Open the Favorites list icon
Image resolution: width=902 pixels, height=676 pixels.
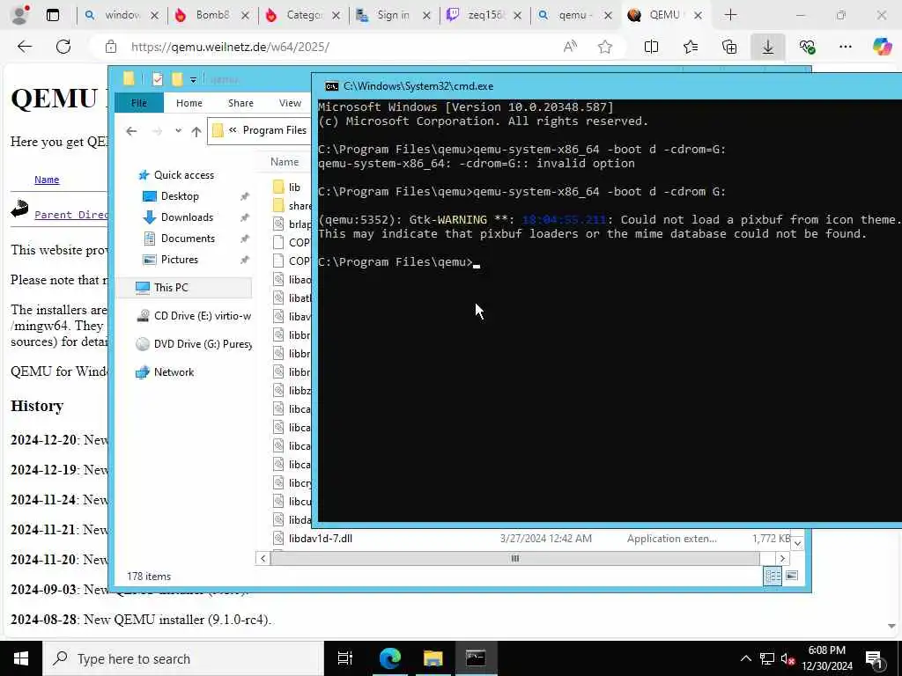[x=691, y=48]
